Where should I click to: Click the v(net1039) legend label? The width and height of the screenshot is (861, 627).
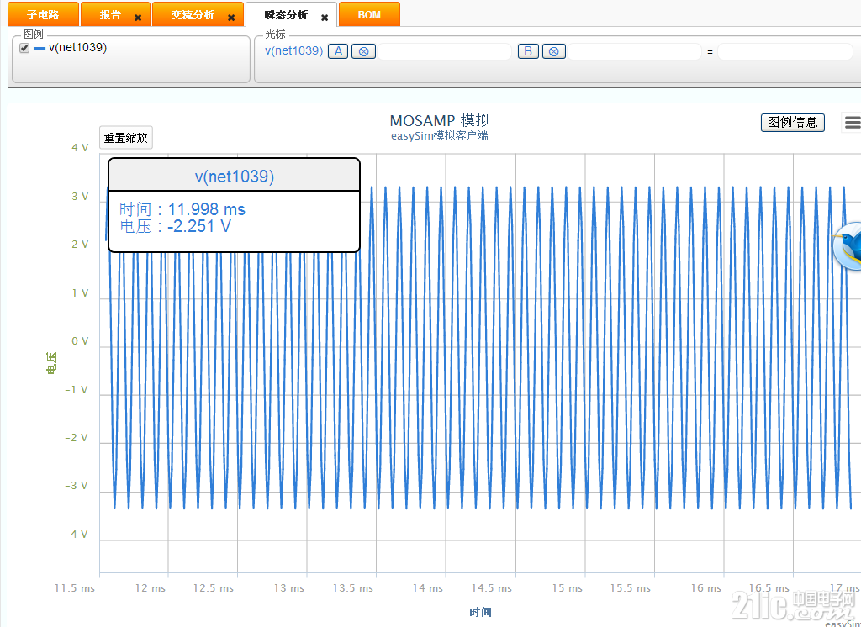(x=77, y=47)
